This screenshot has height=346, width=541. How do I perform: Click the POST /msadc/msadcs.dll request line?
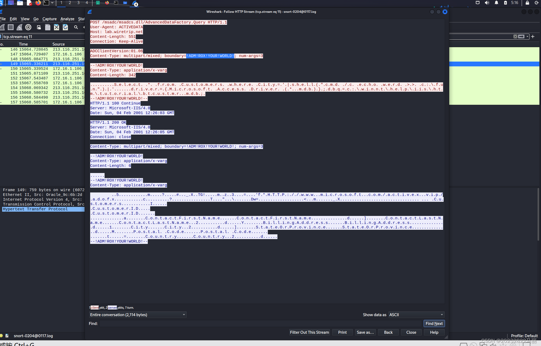pyautogui.click(x=158, y=22)
